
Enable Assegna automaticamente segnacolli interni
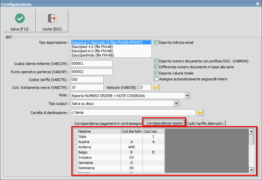[156, 79]
